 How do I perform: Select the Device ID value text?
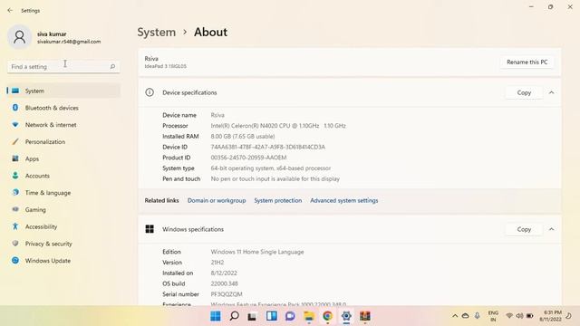coord(268,147)
